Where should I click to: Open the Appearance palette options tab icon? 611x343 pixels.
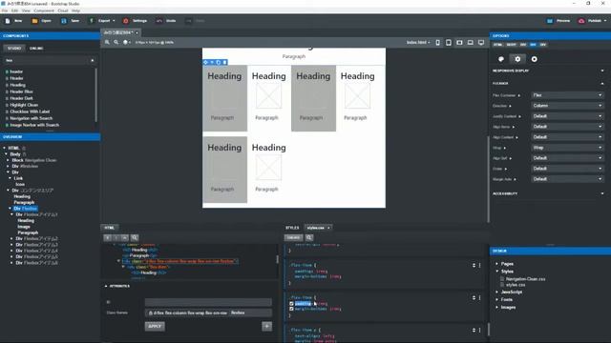coord(501,59)
